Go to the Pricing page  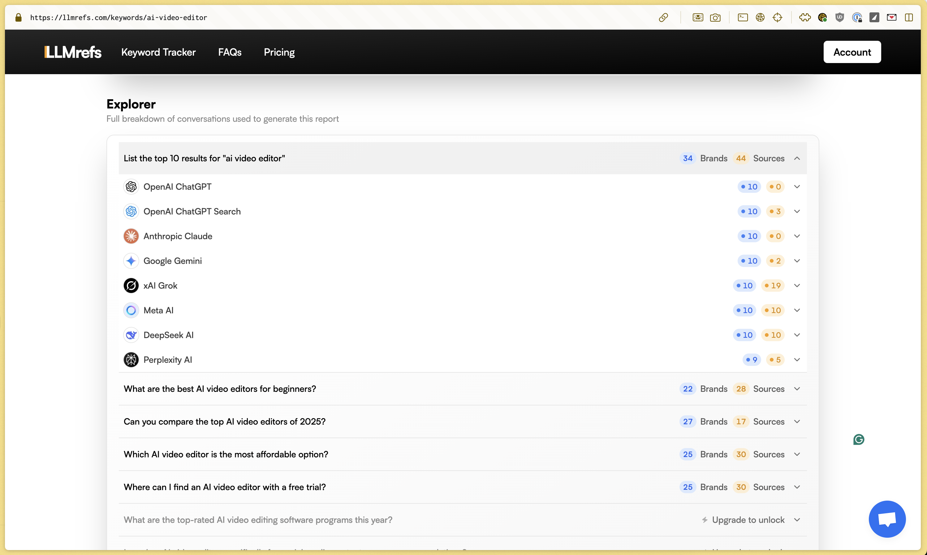coord(279,52)
